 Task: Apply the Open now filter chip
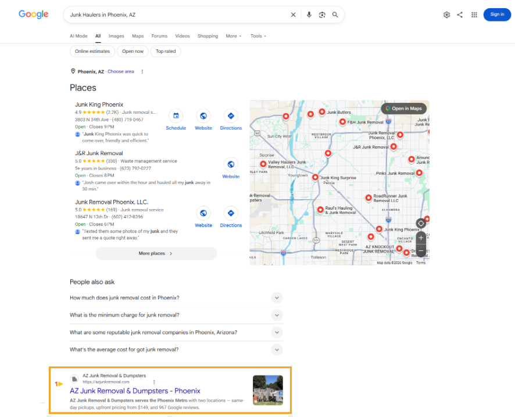[x=133, y=51]
